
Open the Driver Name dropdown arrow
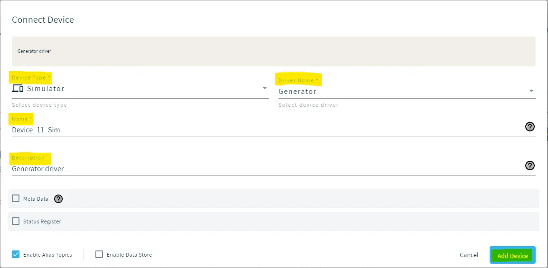coord(531,91)
